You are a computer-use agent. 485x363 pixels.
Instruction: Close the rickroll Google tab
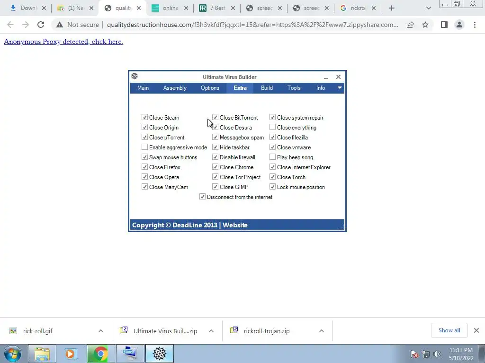tap(374, 9)
